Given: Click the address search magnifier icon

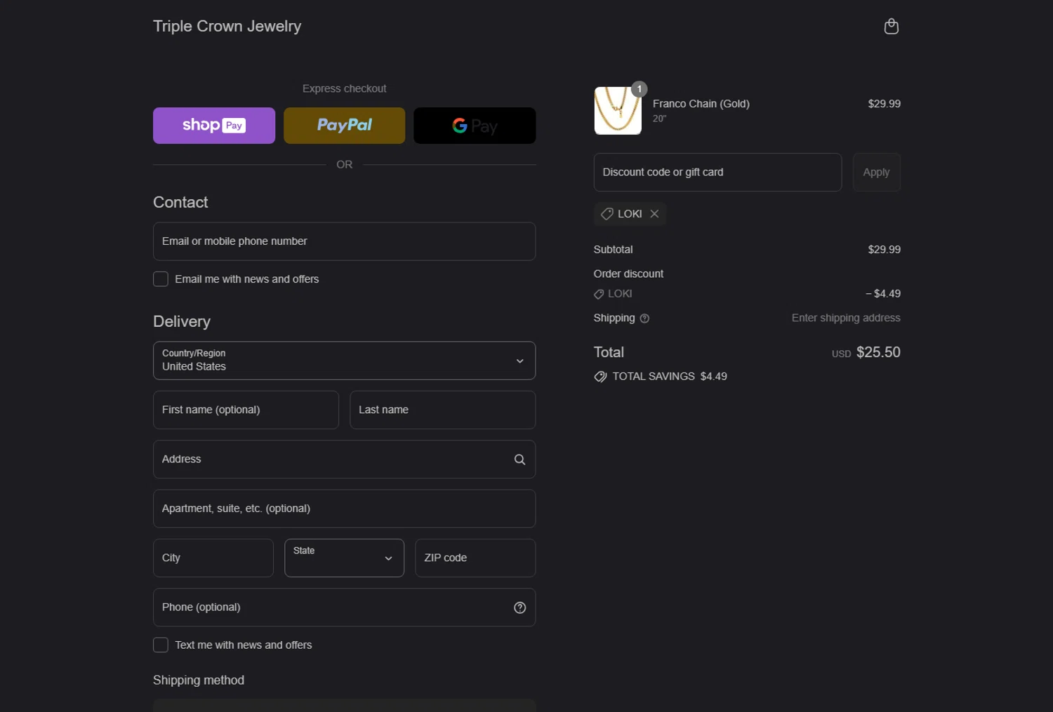Looking at the screenshot, I should 519,459.
